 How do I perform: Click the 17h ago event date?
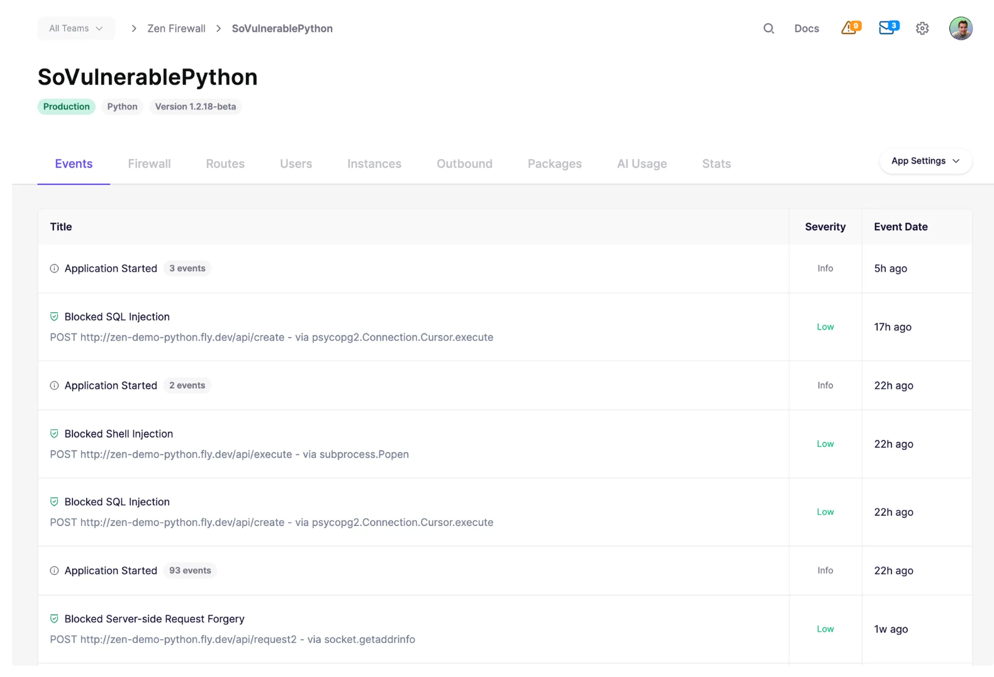point(892,327)
